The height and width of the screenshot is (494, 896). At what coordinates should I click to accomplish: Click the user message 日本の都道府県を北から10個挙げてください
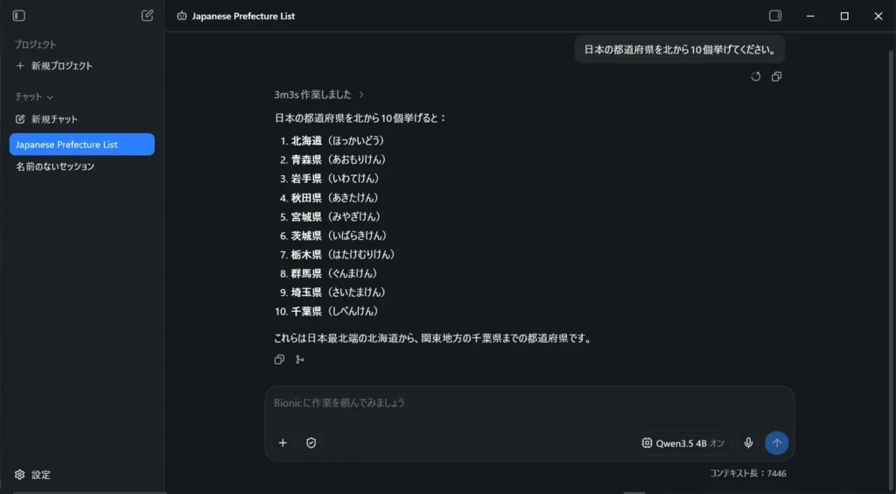(x=679, y=50)
